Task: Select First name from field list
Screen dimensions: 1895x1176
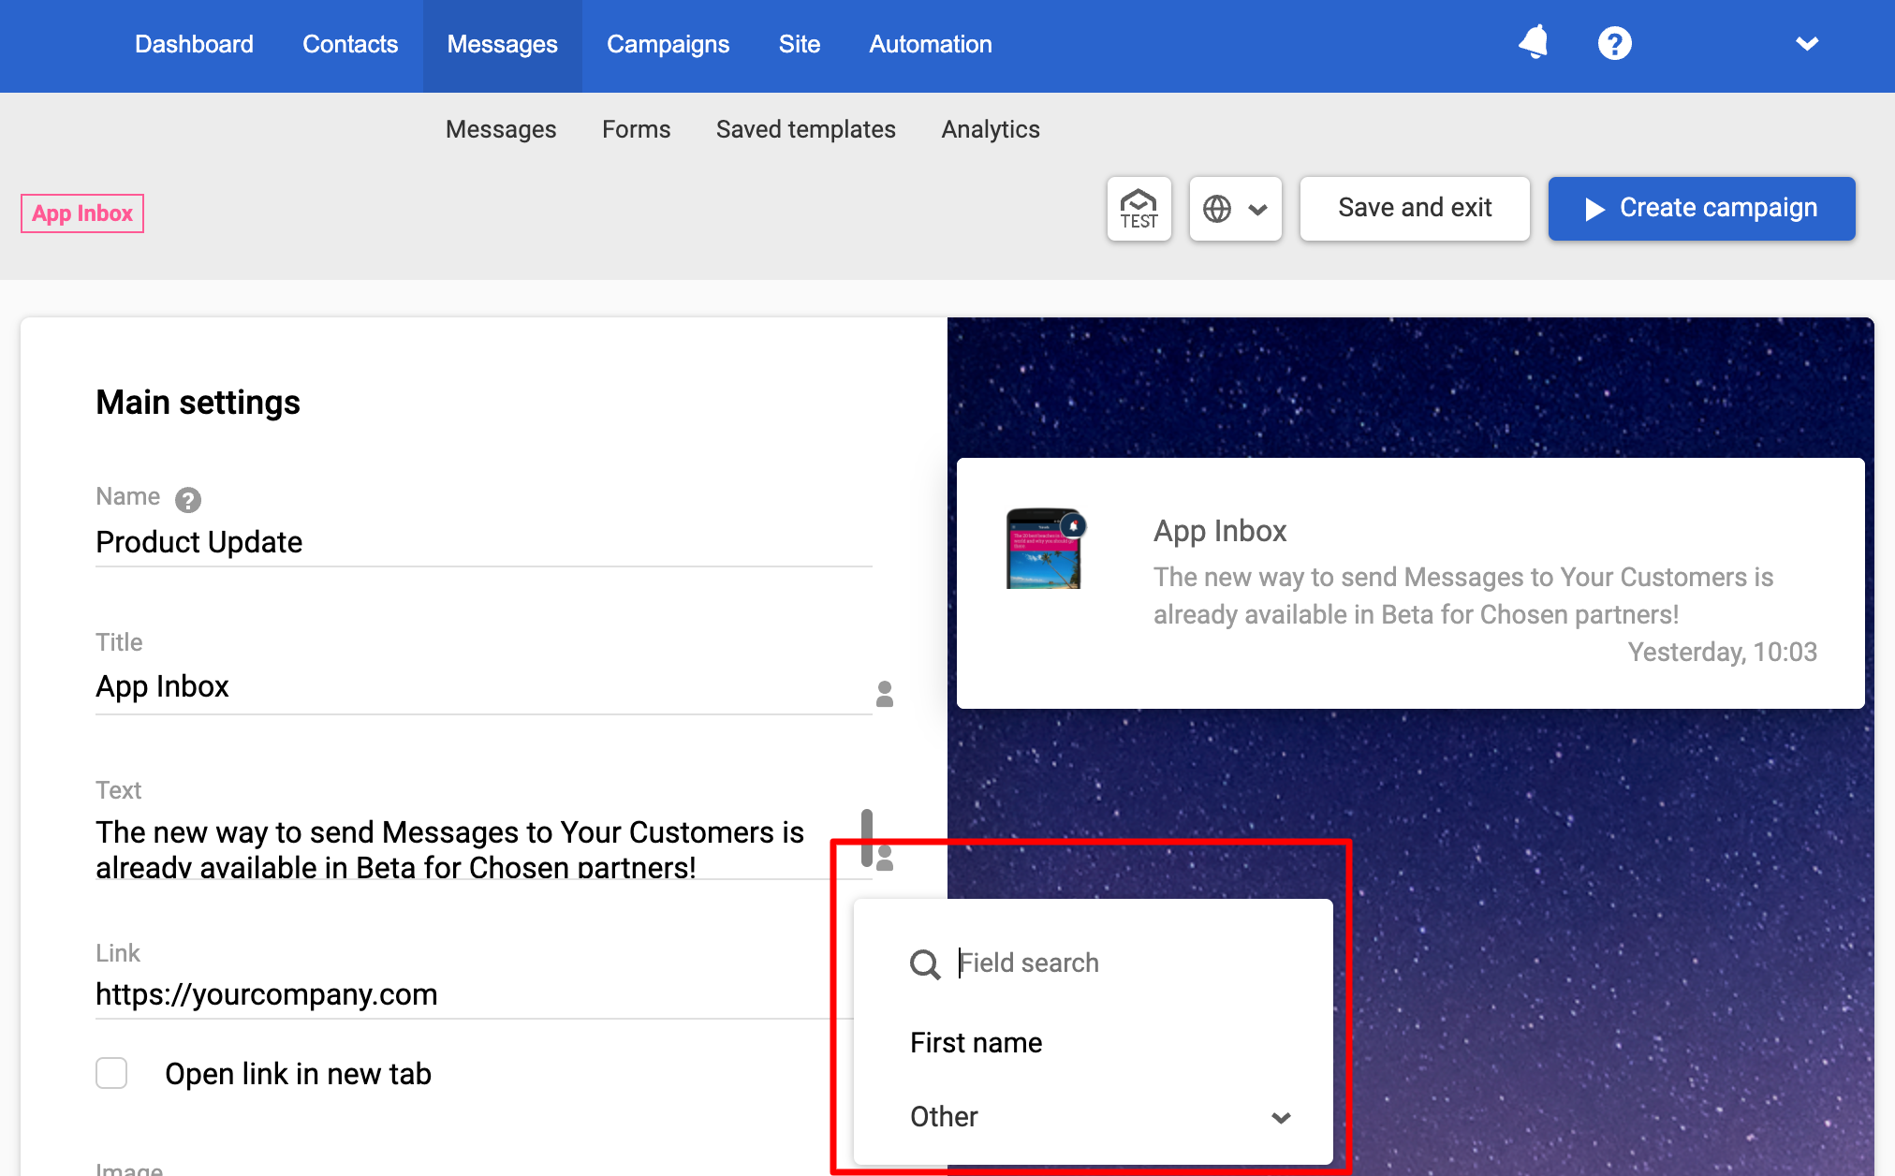Action: point(977,1043)
